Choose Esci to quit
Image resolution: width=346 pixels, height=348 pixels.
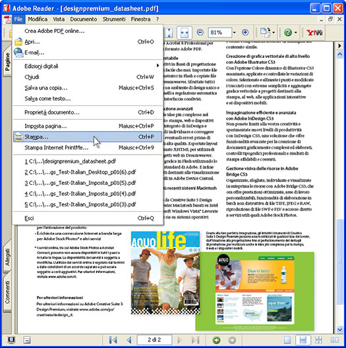coord(88,218)
